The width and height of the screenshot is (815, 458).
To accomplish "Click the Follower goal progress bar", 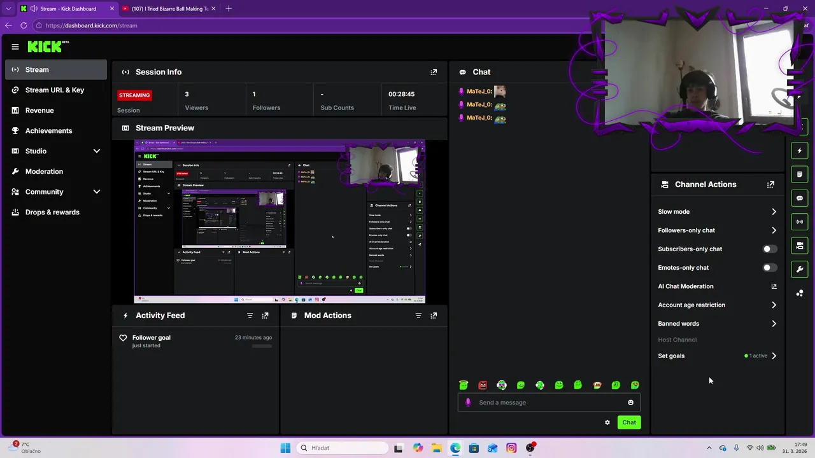I will click(262, 346).
